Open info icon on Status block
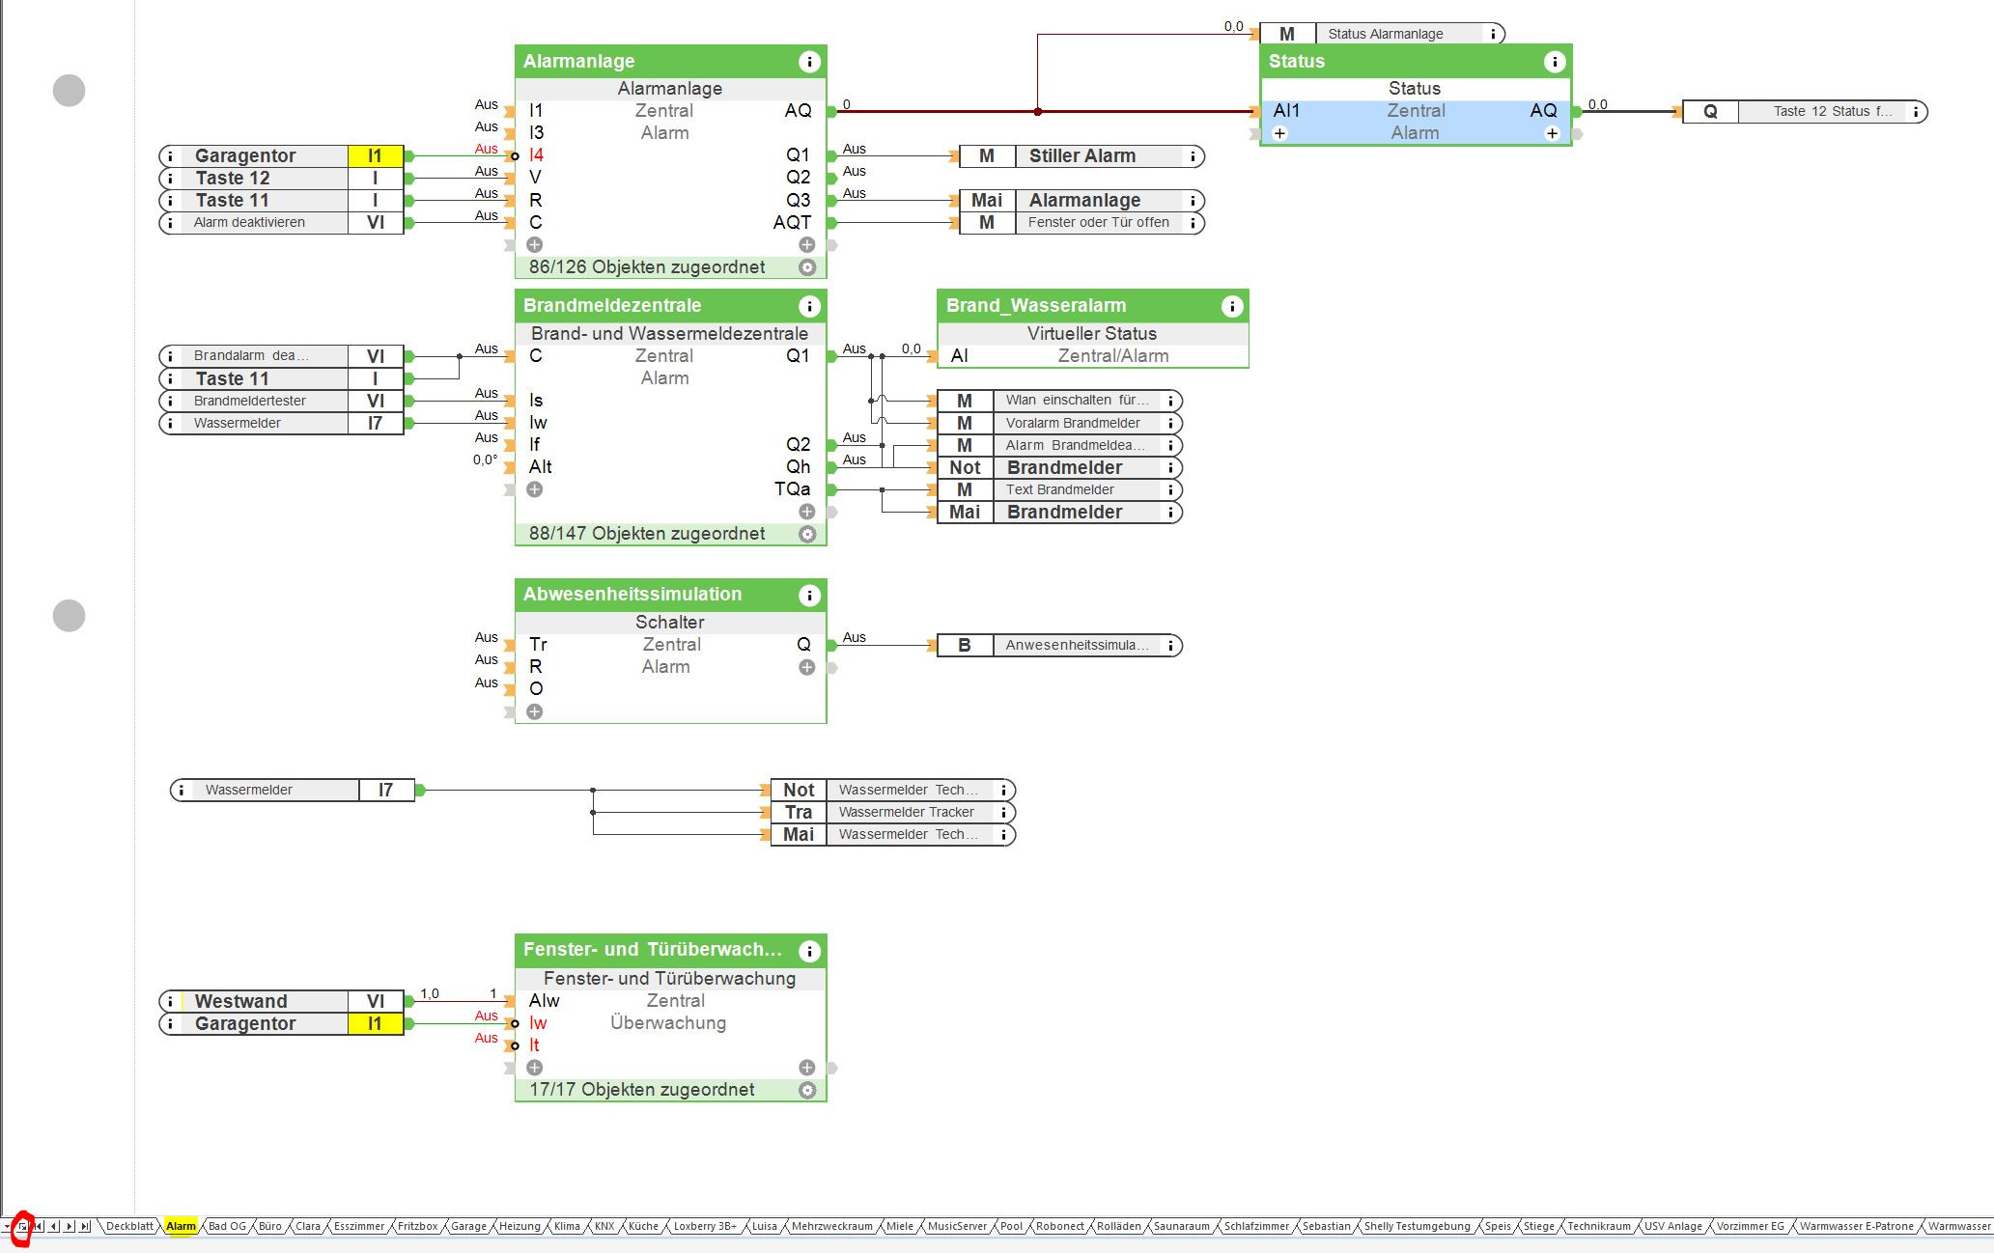Screen dimensions: 1994x1253 (x=1554, y=62)
